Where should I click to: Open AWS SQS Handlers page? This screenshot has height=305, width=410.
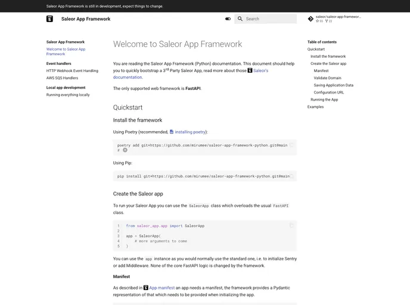tap(62, 78)
